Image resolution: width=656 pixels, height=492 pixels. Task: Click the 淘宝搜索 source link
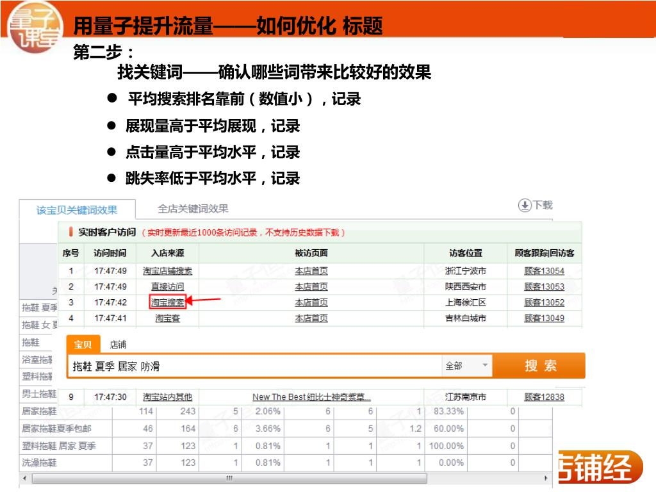coord(167,302)
